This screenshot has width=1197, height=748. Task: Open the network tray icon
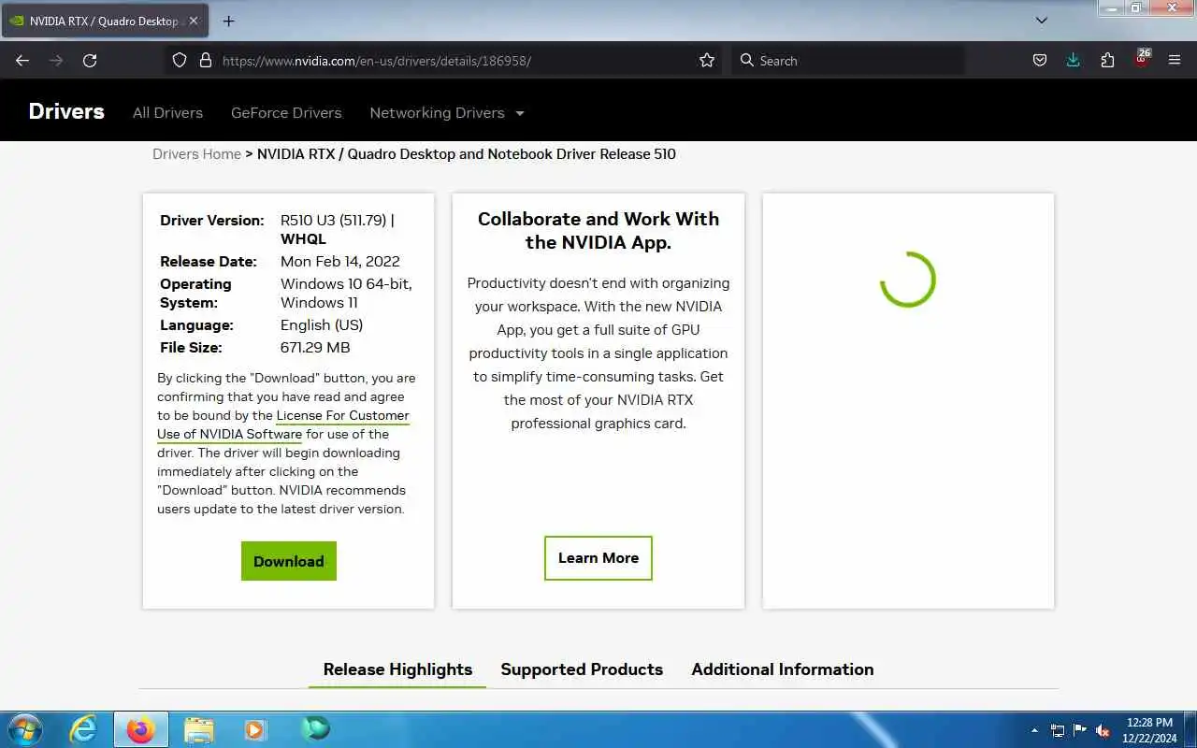(1058, 730)
